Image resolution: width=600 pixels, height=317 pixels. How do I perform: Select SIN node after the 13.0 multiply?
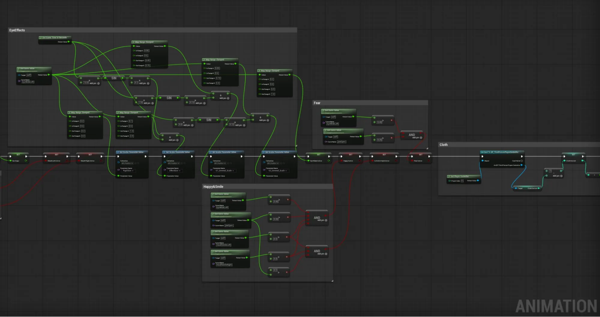tap(114, 78)
